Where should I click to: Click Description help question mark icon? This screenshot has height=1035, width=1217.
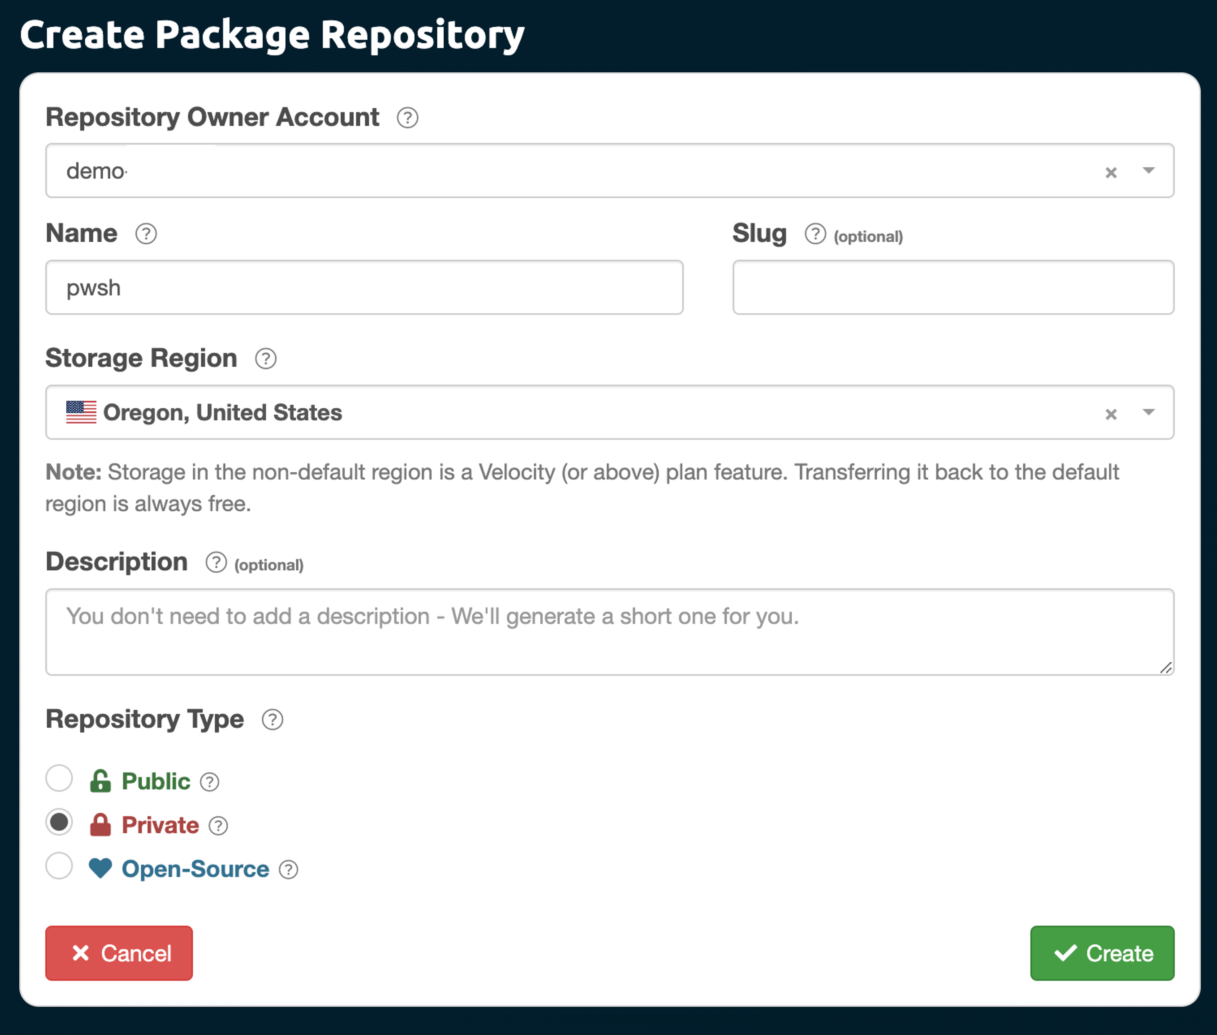pyautogui.click(x=216, y=562)
